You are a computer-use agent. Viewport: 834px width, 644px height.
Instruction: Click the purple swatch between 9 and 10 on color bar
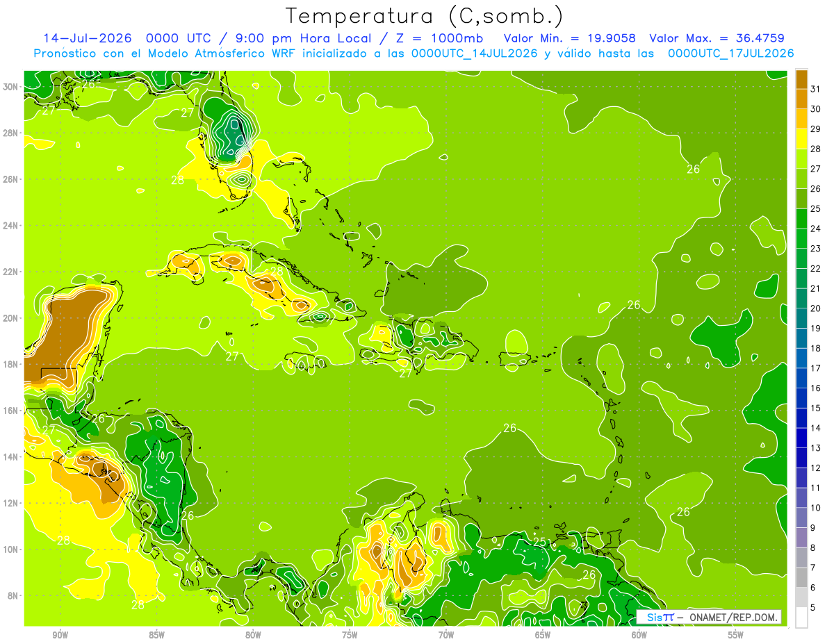[801, 518]
